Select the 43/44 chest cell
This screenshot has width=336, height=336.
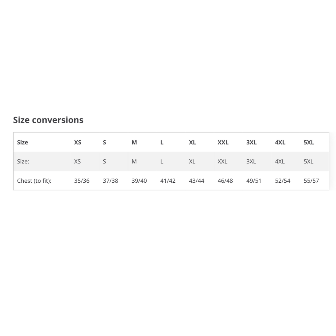point(197,181)
